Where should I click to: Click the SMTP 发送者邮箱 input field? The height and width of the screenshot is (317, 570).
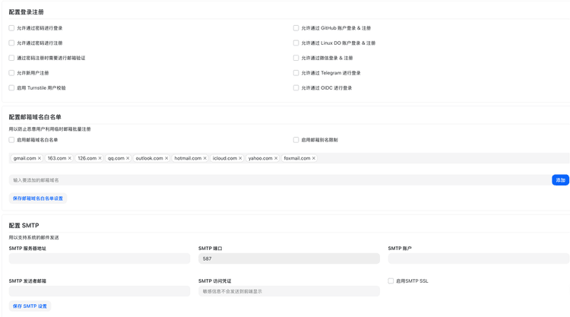click(100, 291)
